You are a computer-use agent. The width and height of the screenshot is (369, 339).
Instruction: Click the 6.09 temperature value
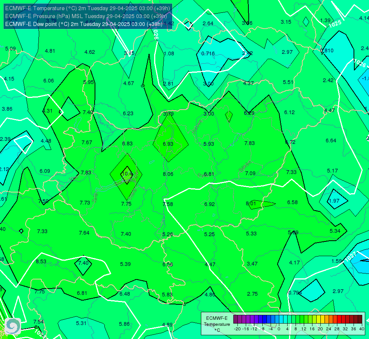pos(45,171)
